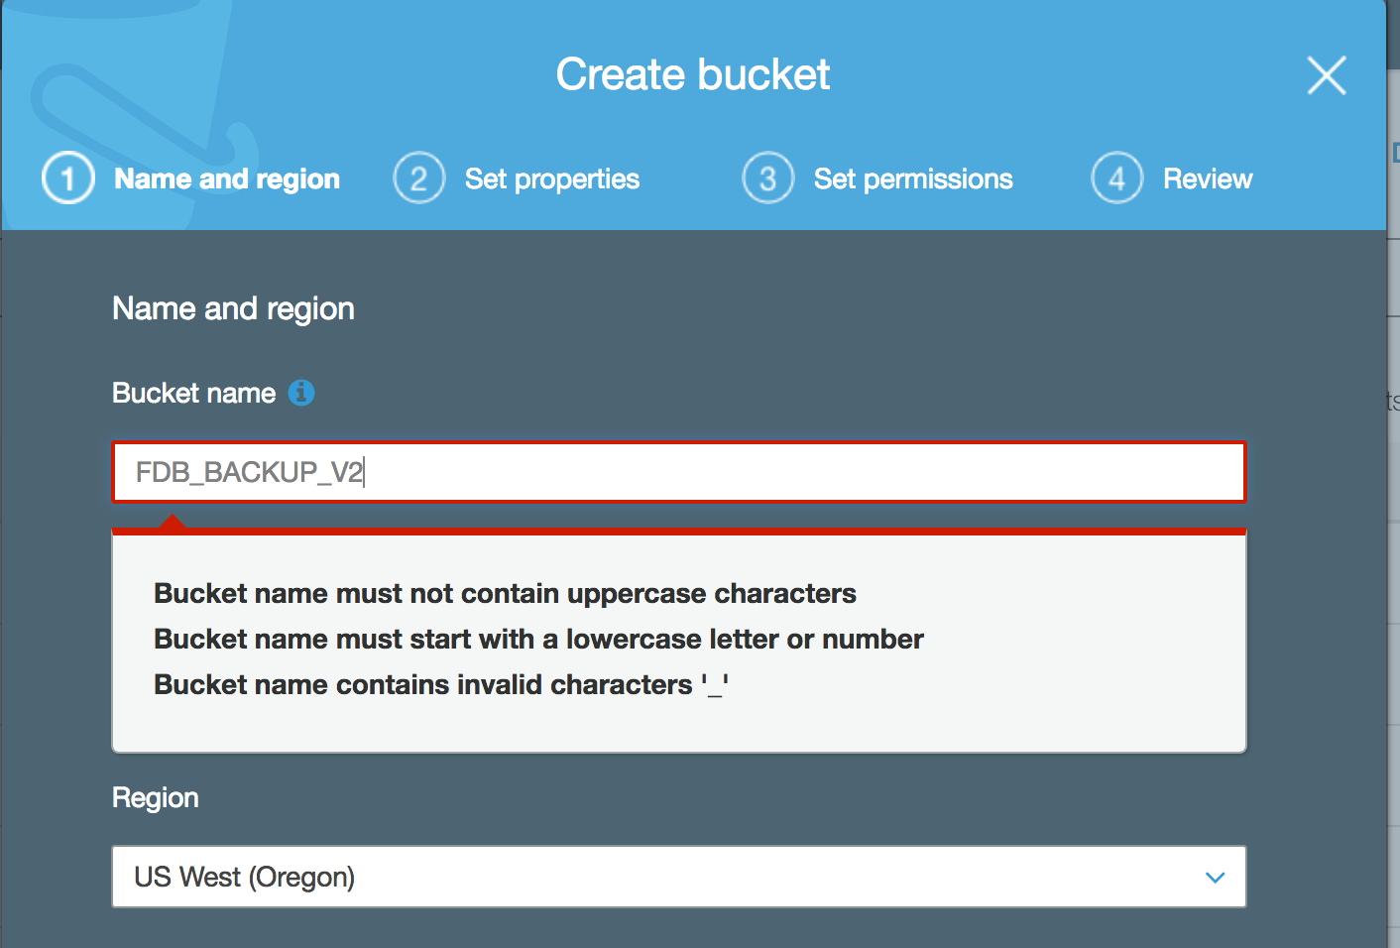This screenshot has height=948, width=1400.
Task: Click the validation error tooltip panel
Action: coord(678,641)
